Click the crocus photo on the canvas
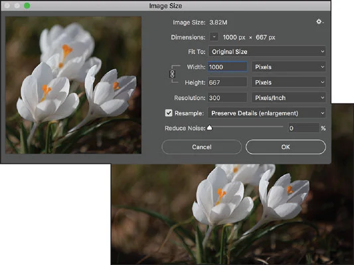Screen dimensions: 354x265 click(x=232, y=214)
